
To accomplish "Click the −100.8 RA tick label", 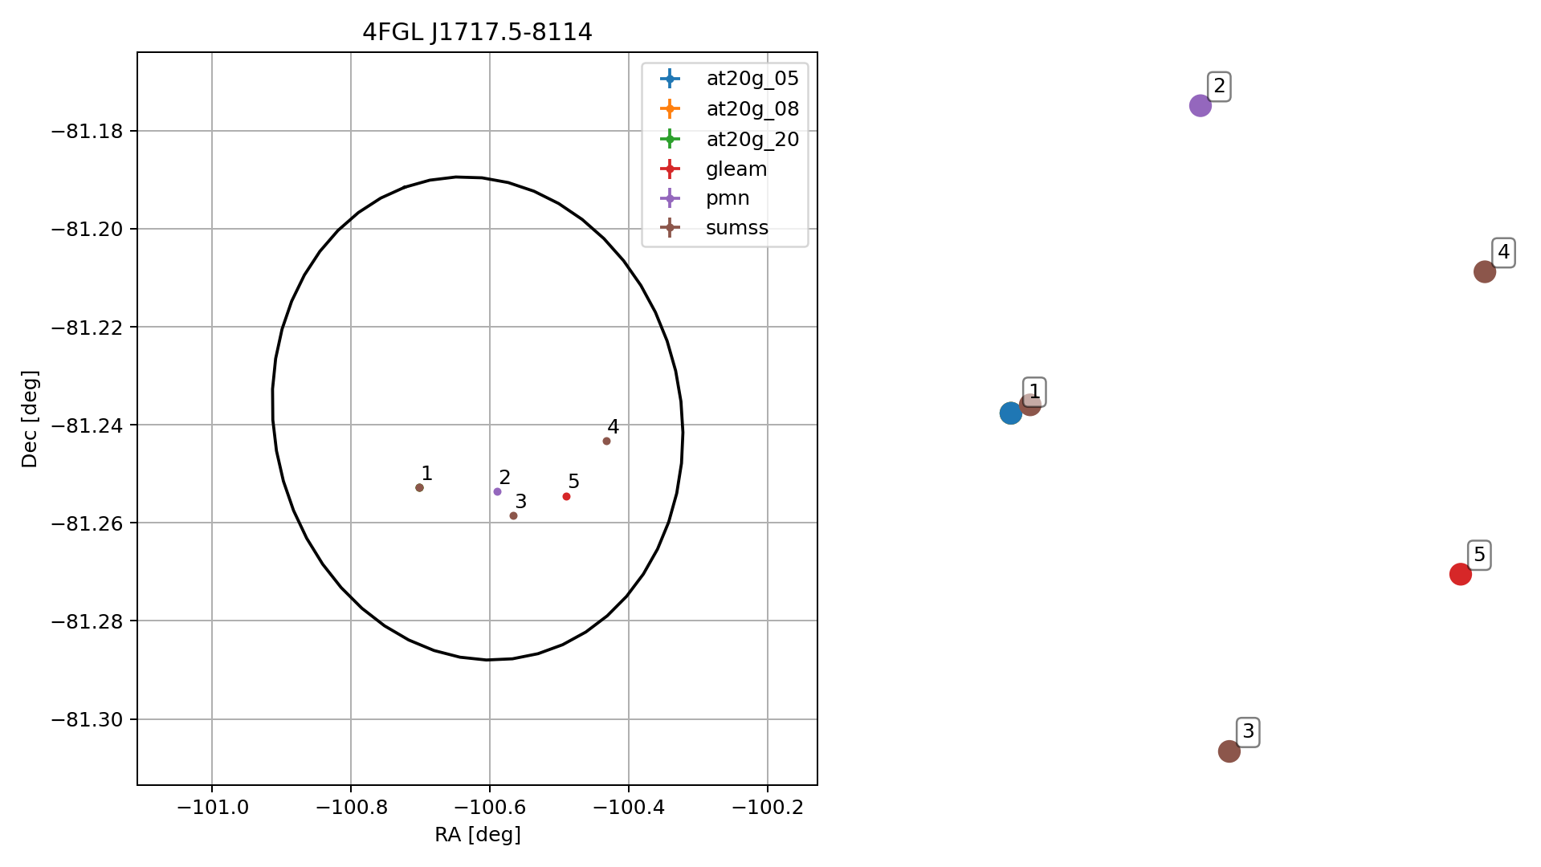I will pyautogui.click(x=350, y=807).
